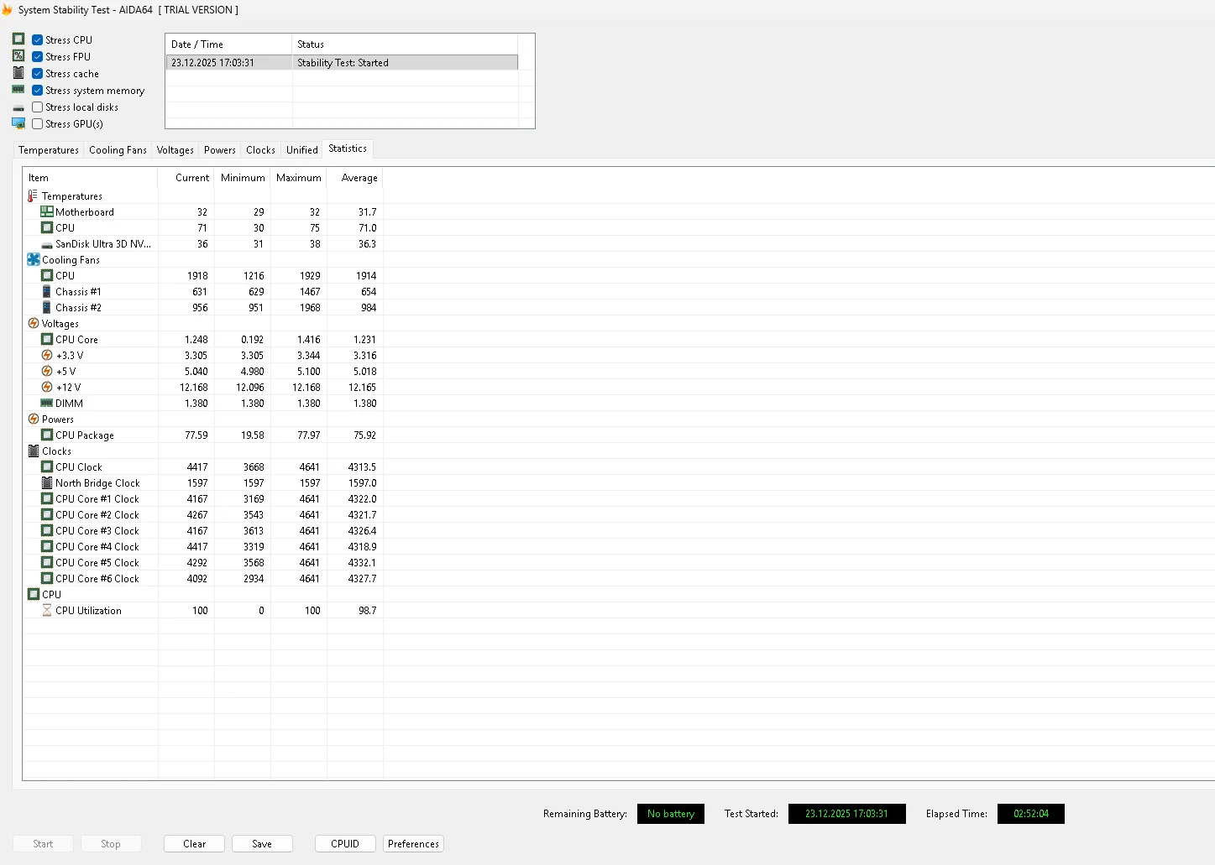
Task: Click the +5 V lightning icon
Action: point(47,372)
